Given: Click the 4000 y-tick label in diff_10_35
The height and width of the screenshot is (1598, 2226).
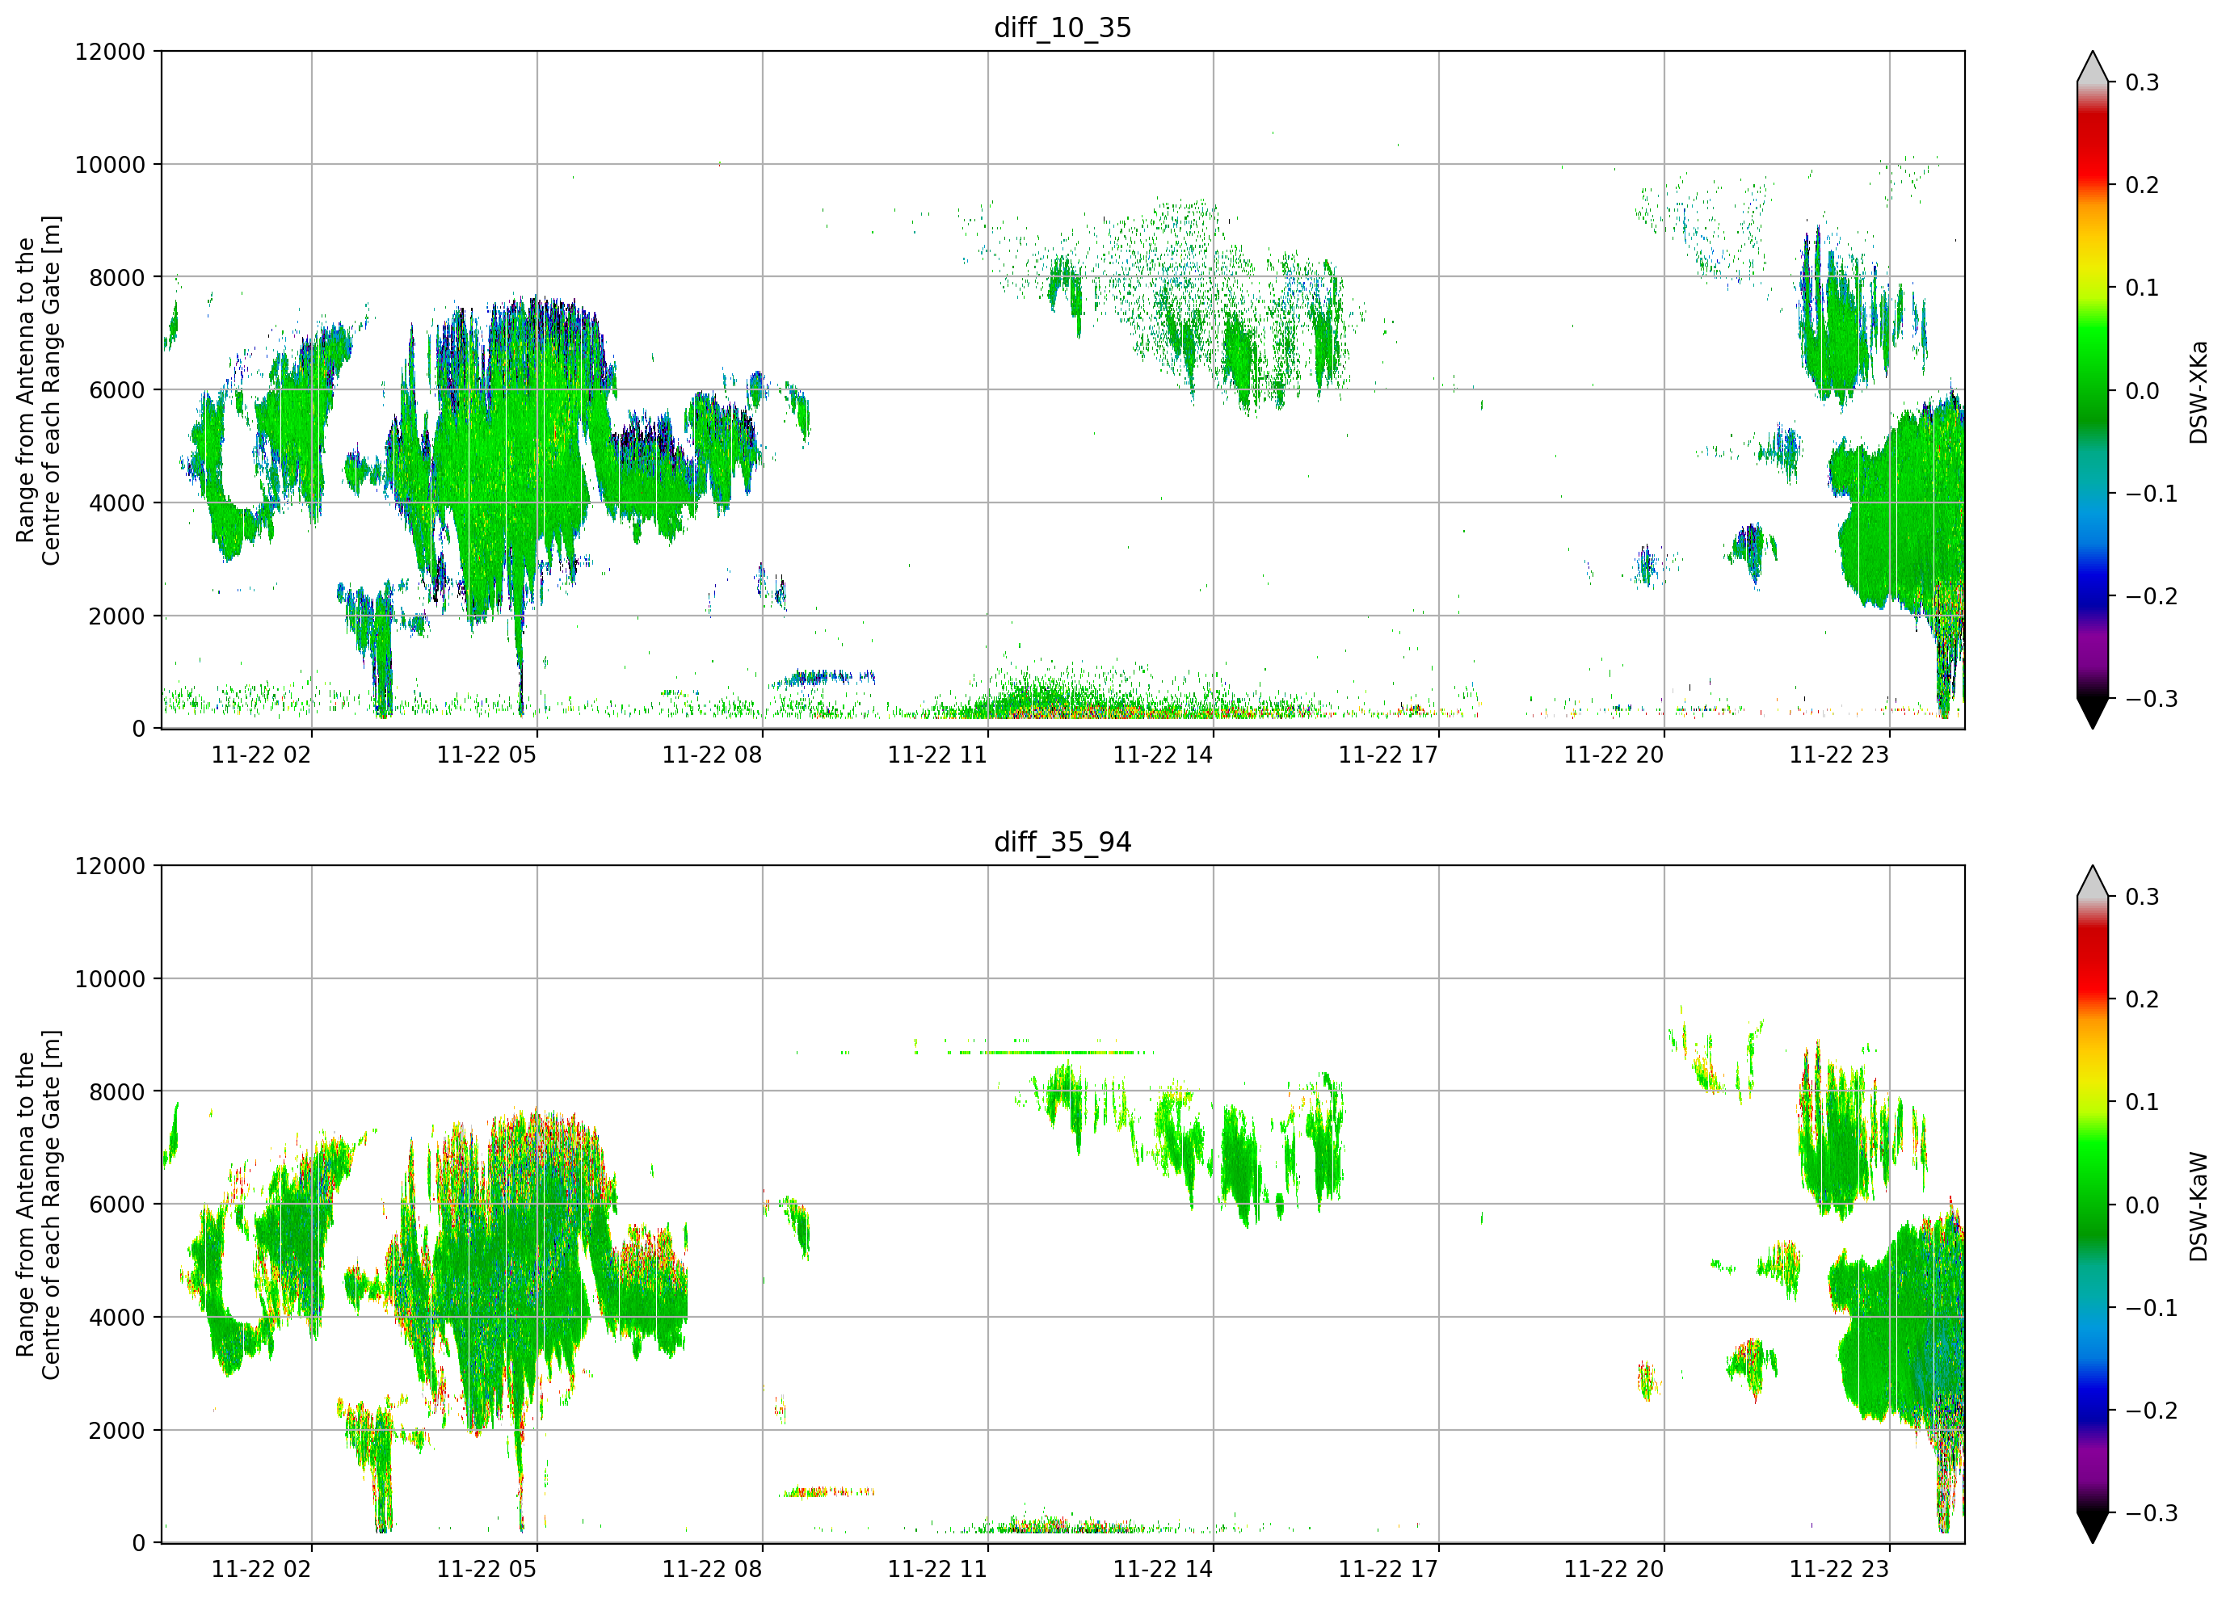Looking at the screenshot, I should [x=117, y=503].
